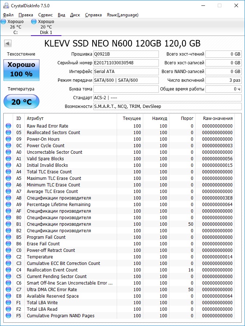Click the CrystalDiskInfo title bar icon
245x326 pixels.
click(6, 5)
